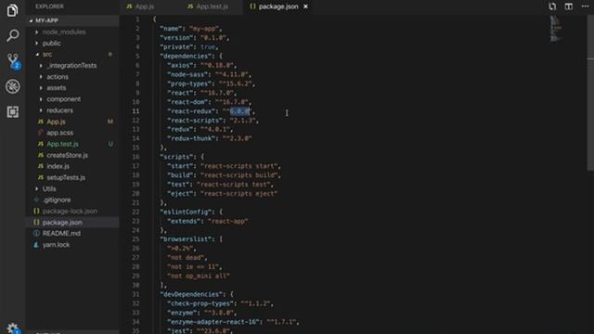Open App.js in the file tree

(72, 122)
